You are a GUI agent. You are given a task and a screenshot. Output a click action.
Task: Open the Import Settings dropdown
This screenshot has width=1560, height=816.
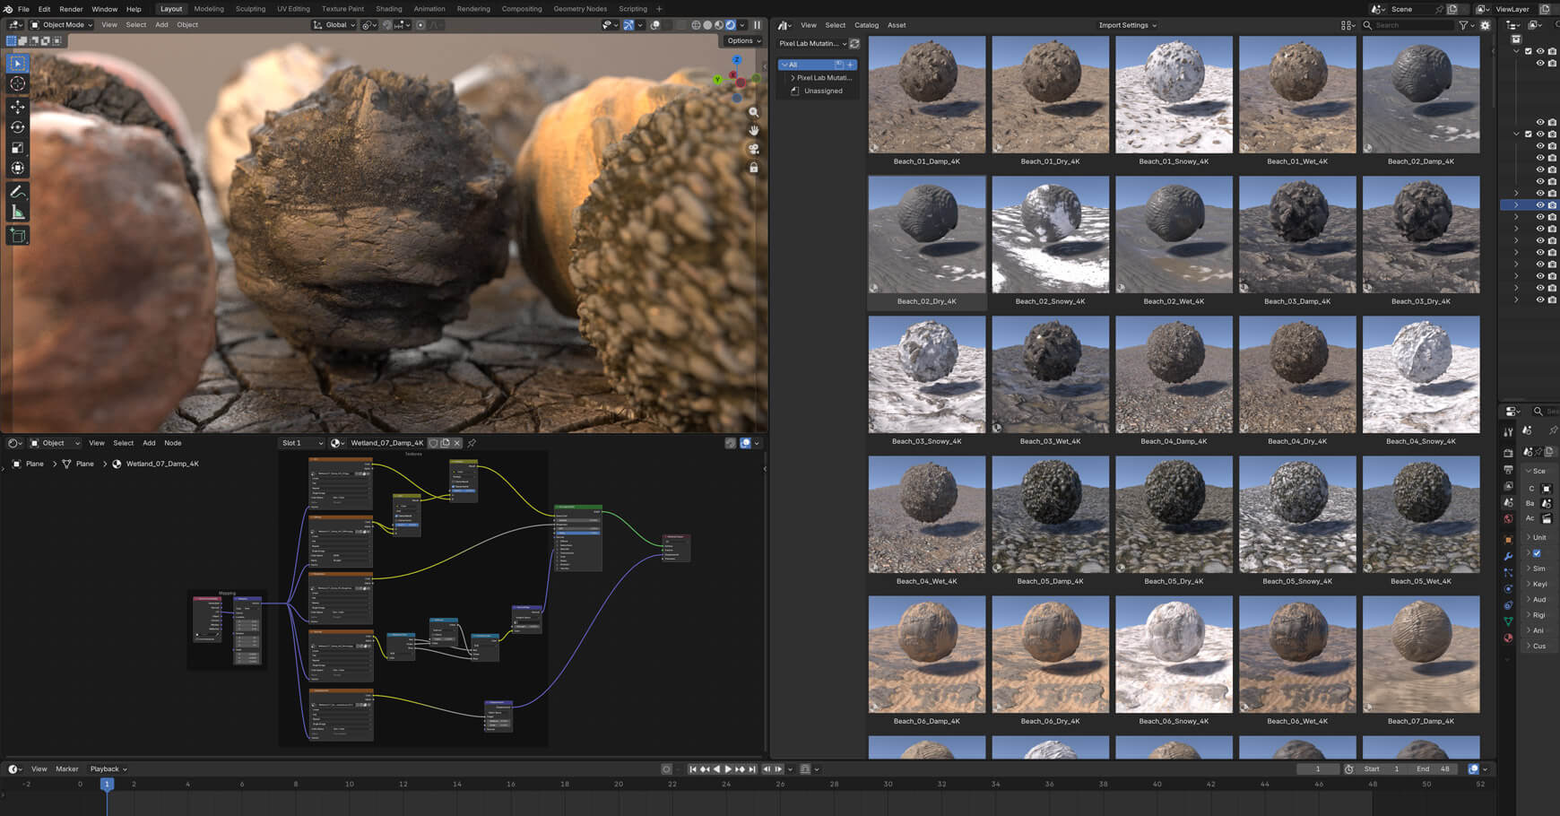pos(1127,25)
